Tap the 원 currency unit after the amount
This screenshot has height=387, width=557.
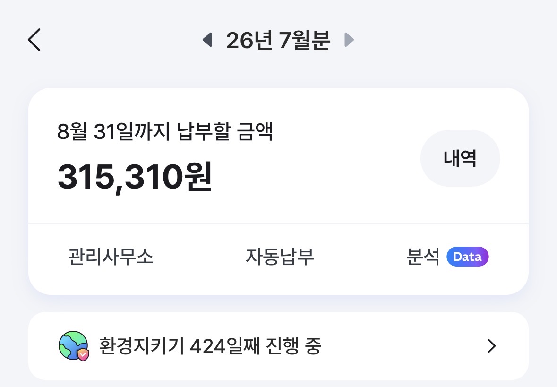click(x=198, y=177)
